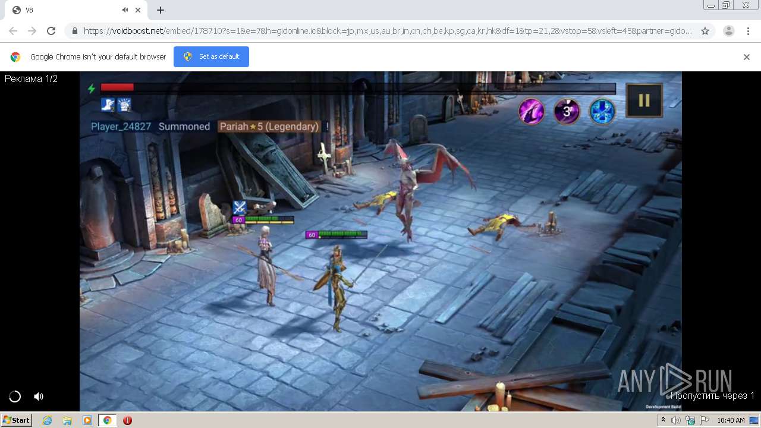This screenshot has height=428, width=761.
Task: Click the ad loading spinner icon
Action: click(15, 396)
